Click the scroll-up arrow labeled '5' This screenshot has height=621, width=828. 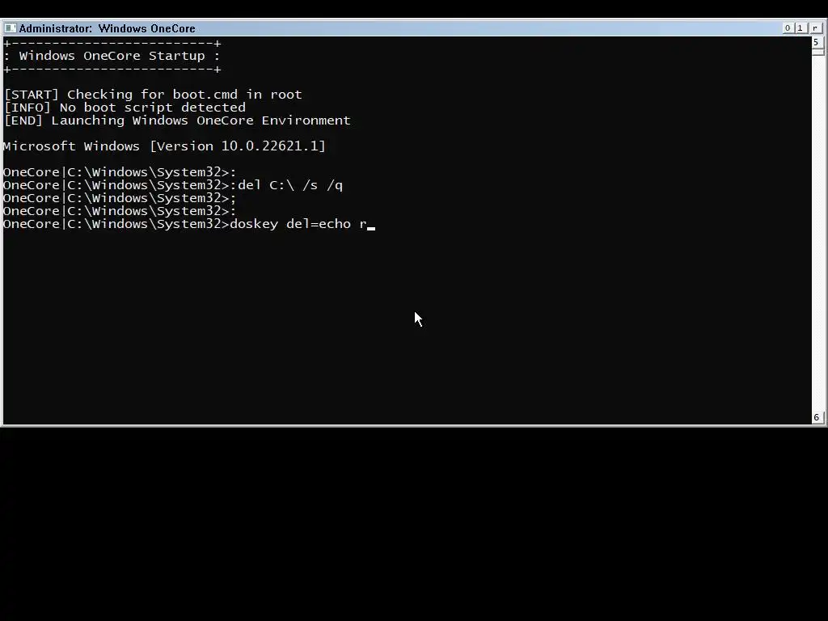pos(817,42)
